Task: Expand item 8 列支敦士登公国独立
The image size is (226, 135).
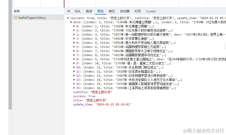Action: [74, 59]
